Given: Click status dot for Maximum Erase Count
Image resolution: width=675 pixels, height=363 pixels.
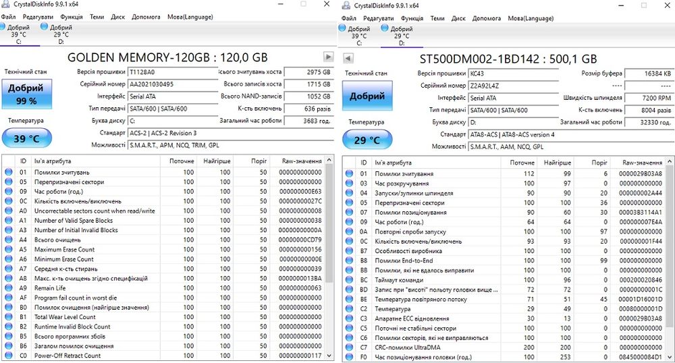Looking at the screenshot, I should (9, 250).
